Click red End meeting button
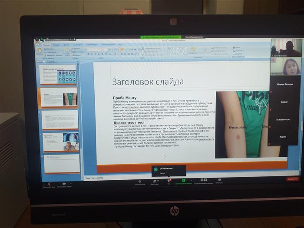 pyautogui.click(x=292, y=178)
